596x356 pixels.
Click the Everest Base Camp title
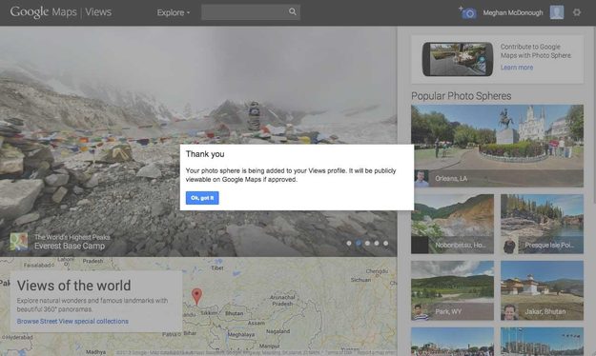tap(70, 246)
